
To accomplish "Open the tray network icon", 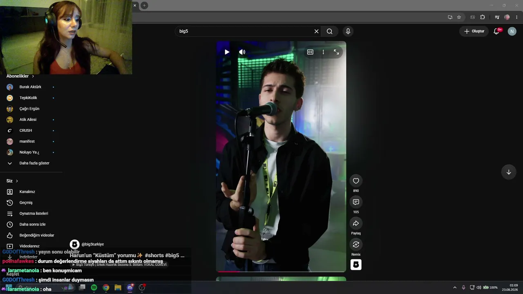I will click(x=472, y=287).
